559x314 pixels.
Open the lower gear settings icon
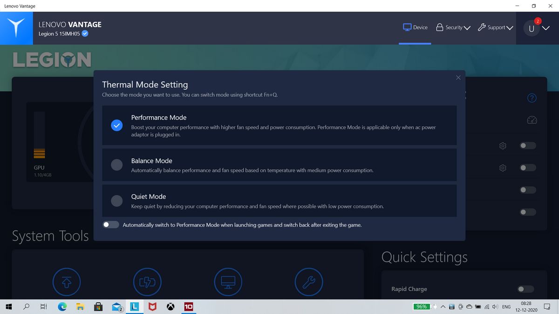coord(503,167)
